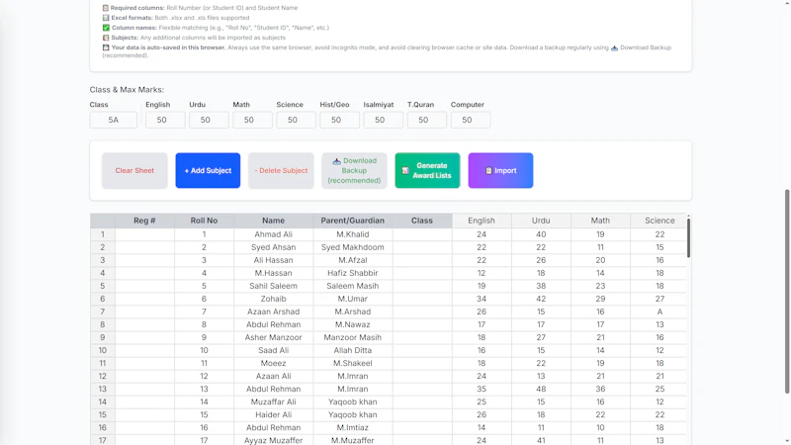Click Ahmad Ali's empty Reg # cell

144,234
